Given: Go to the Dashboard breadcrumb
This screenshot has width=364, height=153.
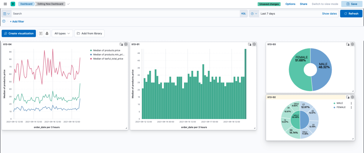Looking at the screenshot, I should tap(26, 4).
